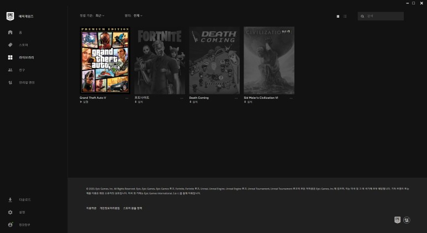Select the 설정 label in the sidebar

click(22, 213)
